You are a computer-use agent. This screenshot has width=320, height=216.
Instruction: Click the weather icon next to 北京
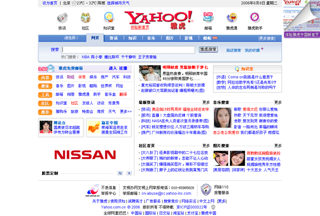coord(74,3)
